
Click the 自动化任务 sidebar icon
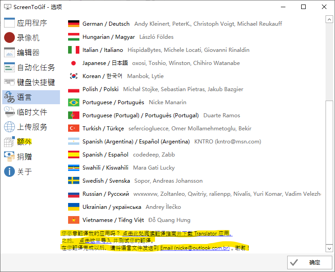coord(9,67)
